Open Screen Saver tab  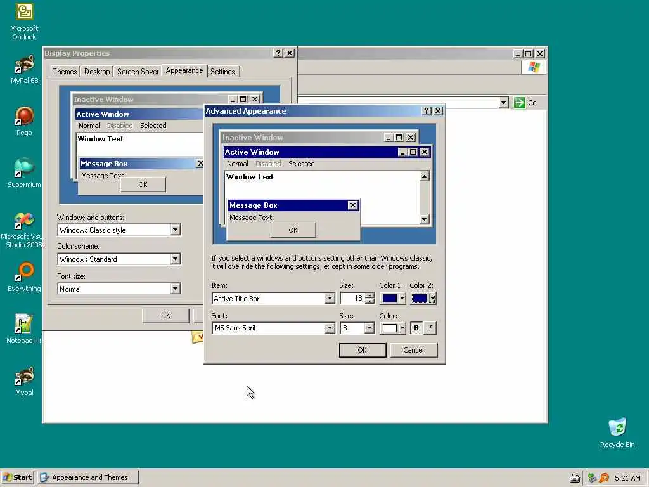(x=138, y=71)
